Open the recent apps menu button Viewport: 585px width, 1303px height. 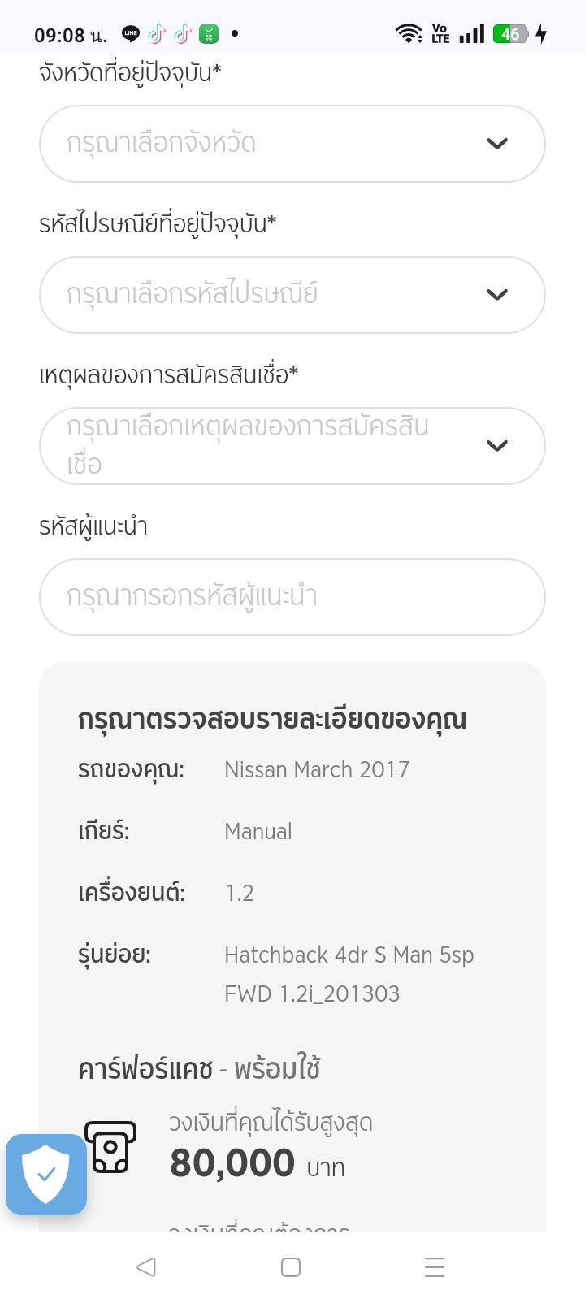coord(435,1267)
